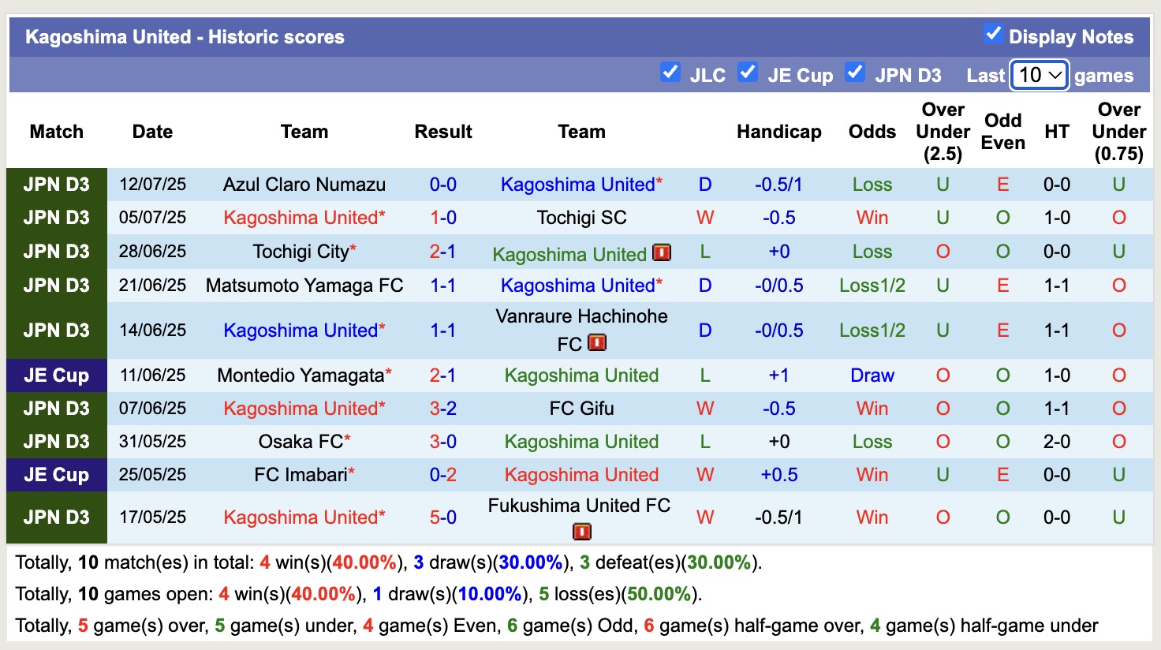
Task: Click the JE Cup badge on the FC Imabari row
Action: 56,474
